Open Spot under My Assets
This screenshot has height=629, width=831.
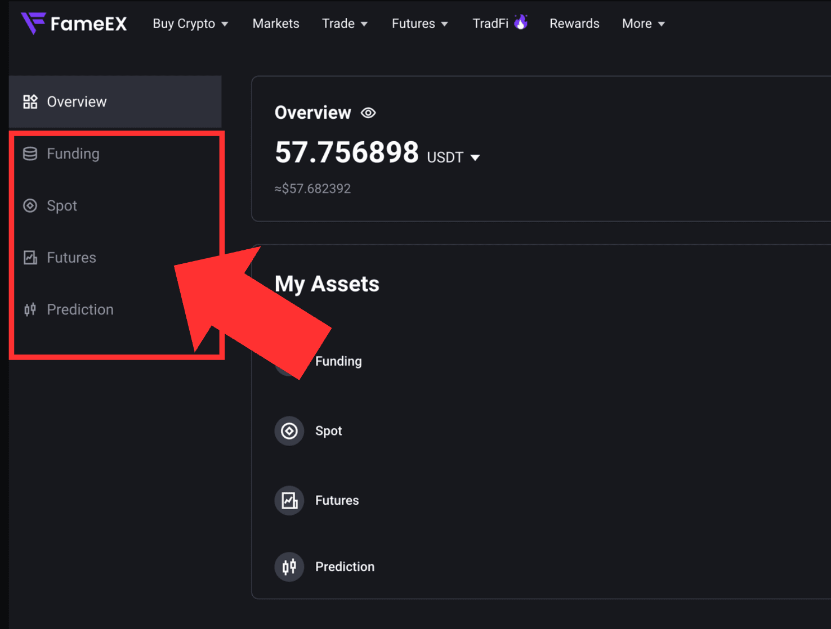coord(329,431)
